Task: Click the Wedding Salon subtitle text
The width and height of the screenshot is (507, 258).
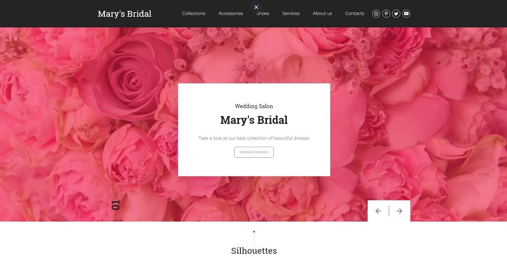Action: coord(254,106)
